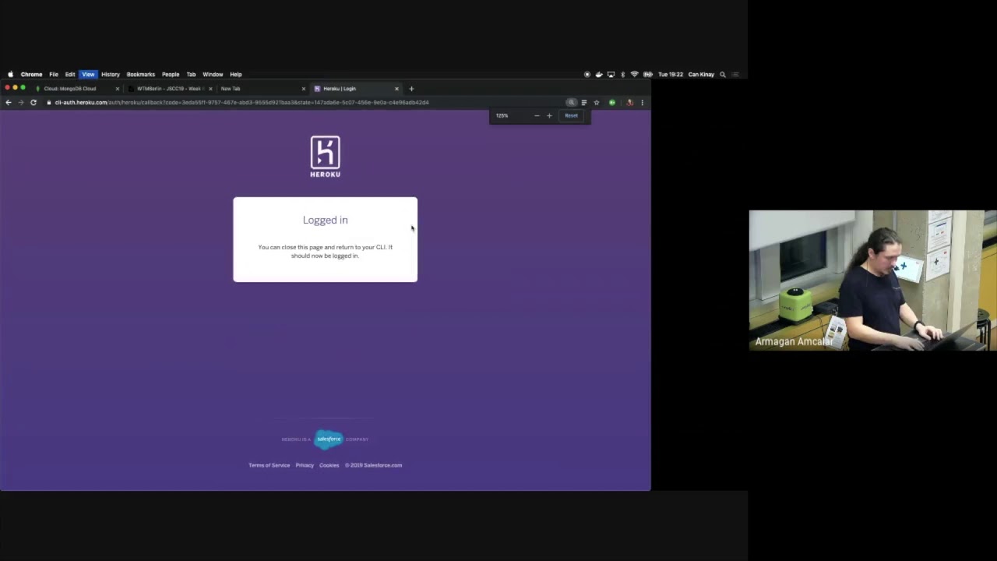
Task: Click the reader lines icon in address bar
Action: [584, 103]
